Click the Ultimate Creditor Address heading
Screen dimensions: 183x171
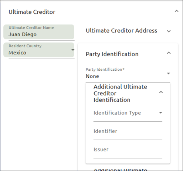[122, 31]
